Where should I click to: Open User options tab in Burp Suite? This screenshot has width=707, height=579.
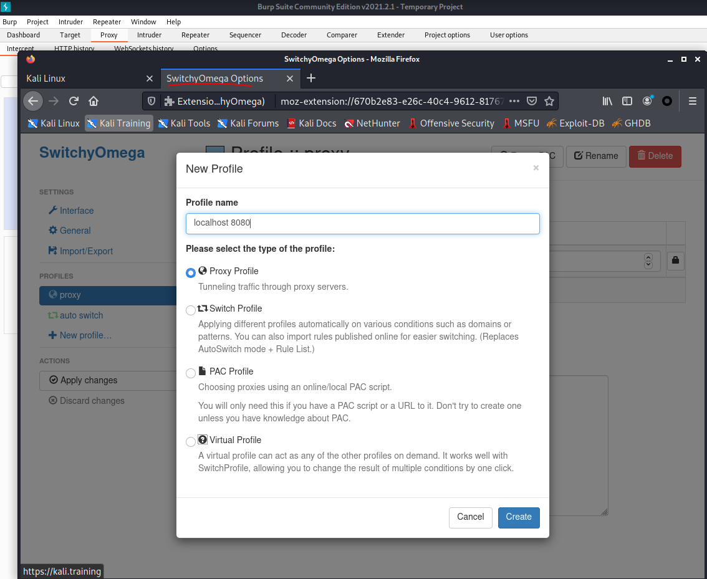point(509,35)
